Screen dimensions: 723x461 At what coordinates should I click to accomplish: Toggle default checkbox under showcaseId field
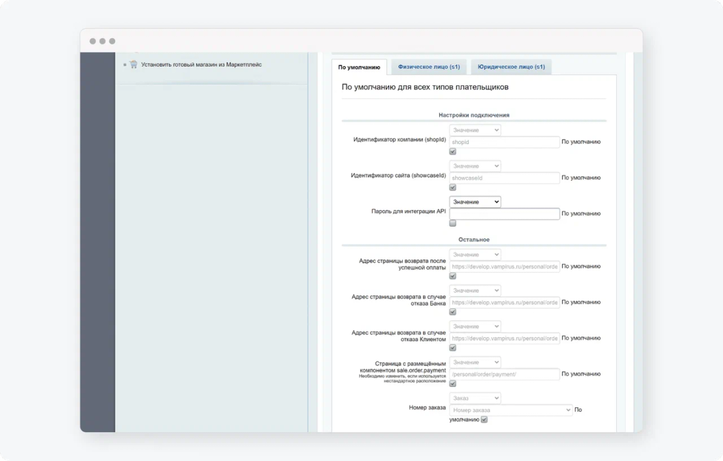[453, 188]
